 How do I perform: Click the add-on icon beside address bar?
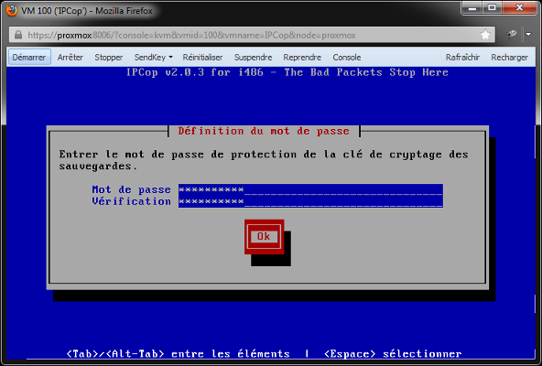tap(511, 34)
